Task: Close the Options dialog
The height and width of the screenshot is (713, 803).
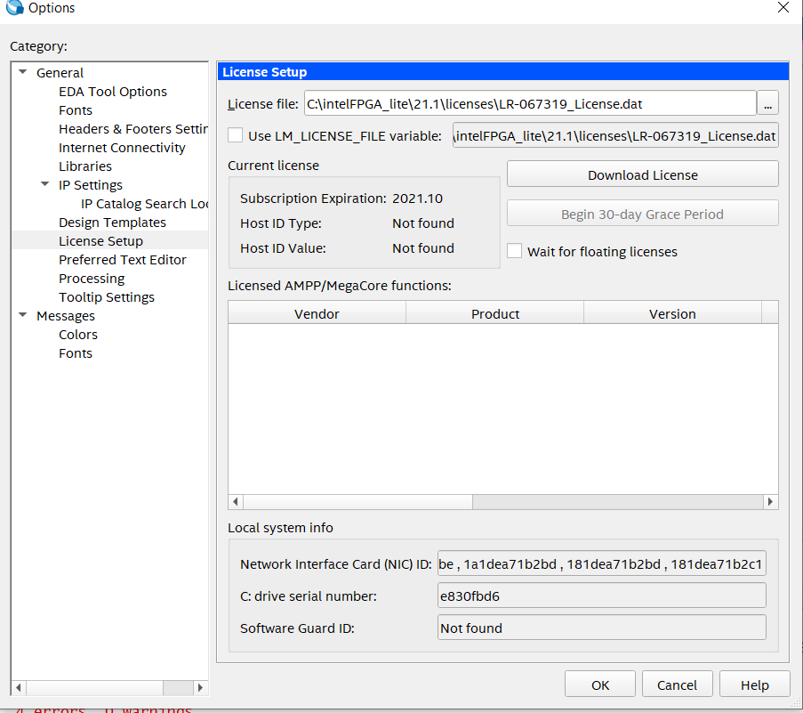Action: coord(783,7)
